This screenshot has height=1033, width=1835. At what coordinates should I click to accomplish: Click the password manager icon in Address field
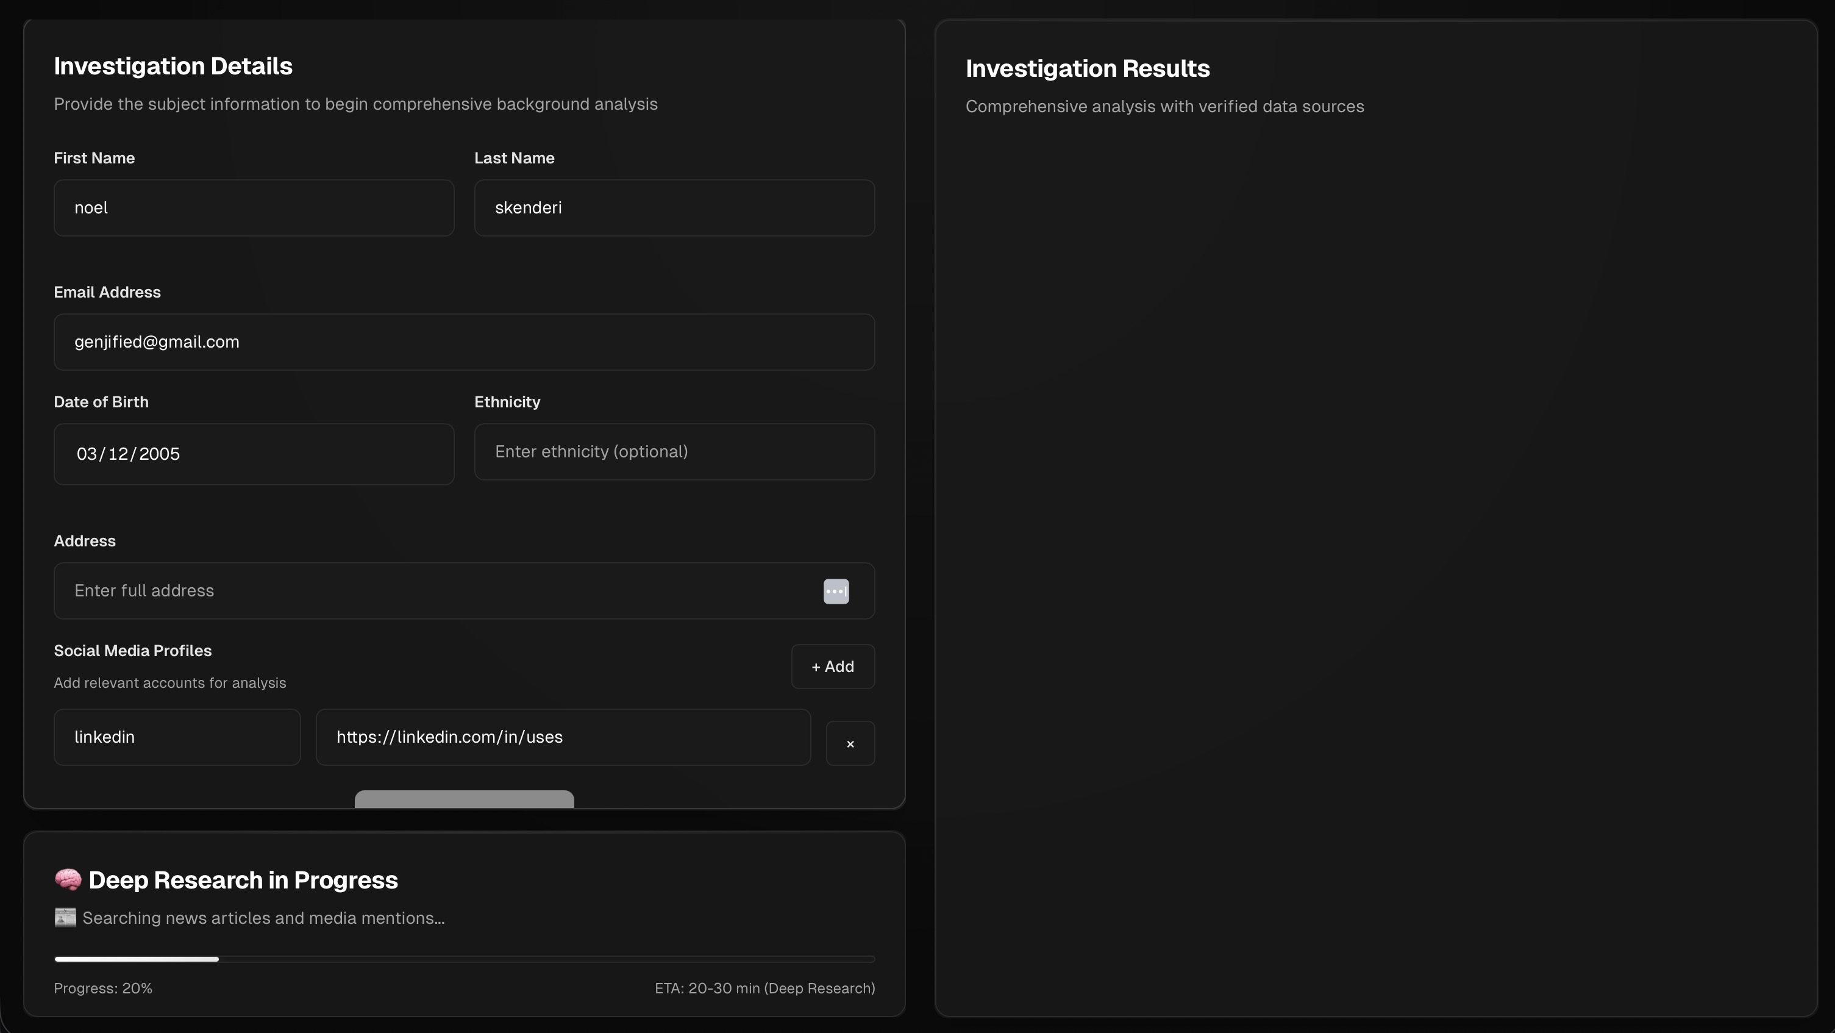click(836, 591)
